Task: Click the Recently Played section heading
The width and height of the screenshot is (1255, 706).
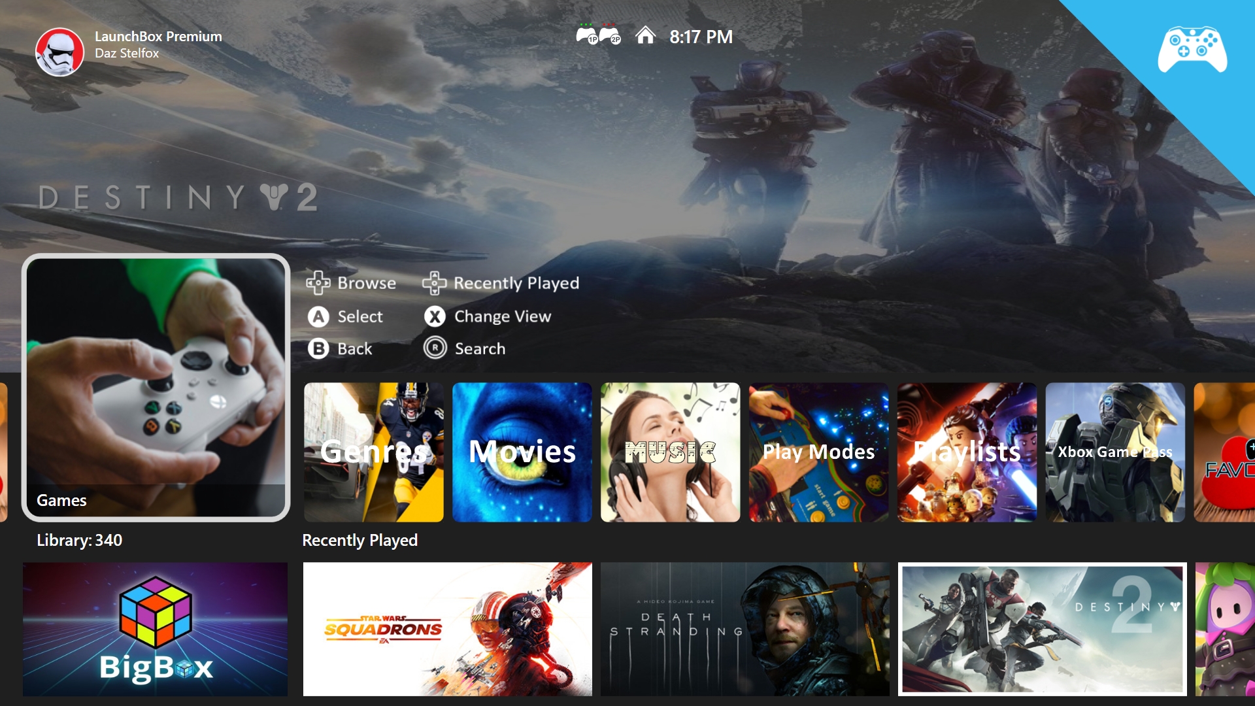Action: pyautogui.click(x=360, y=540)
